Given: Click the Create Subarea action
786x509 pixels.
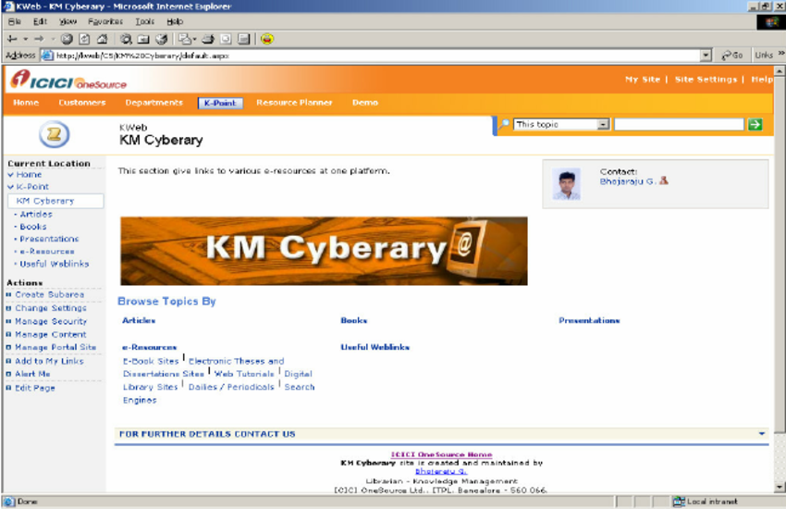Looking at the screenshot, I should 49,294.
